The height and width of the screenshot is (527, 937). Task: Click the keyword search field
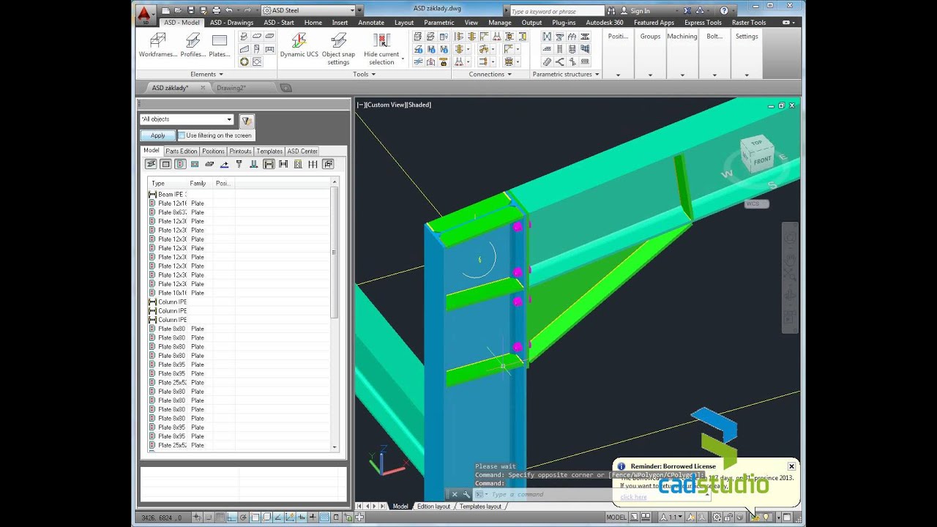(556, 11)
